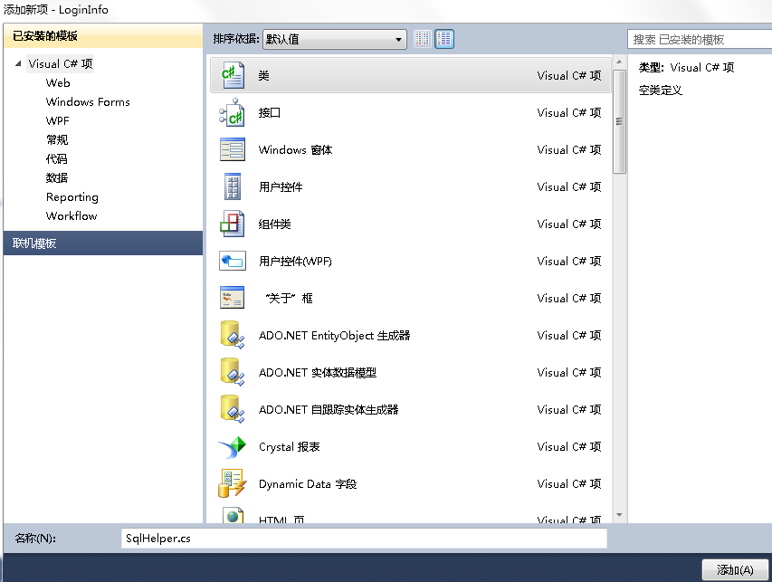Choose the “关于” 框 about box icon

point(232,298)
